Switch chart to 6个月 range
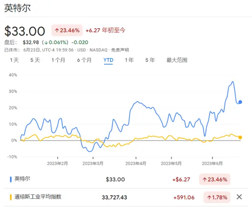This screenshot has width=252, height=210. (x=84, y=60)
